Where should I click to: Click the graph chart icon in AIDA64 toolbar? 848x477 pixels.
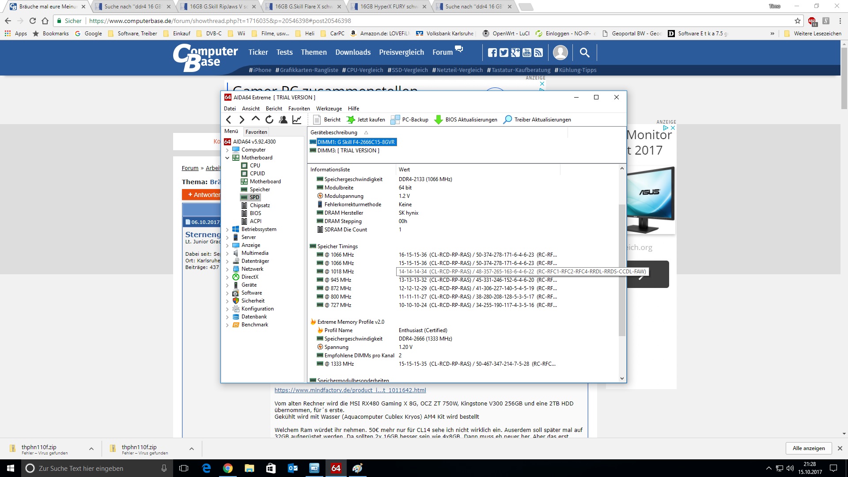(x=297, y=120)
